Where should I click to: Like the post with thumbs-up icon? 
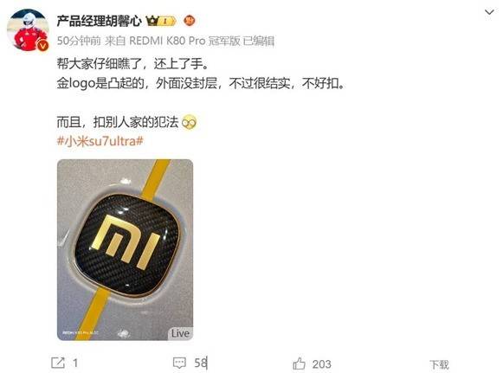(x=299, y=363)
